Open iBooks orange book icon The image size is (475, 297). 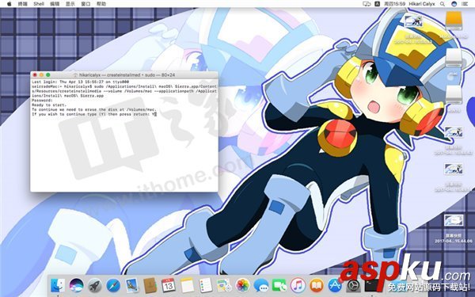pos(316,285)
